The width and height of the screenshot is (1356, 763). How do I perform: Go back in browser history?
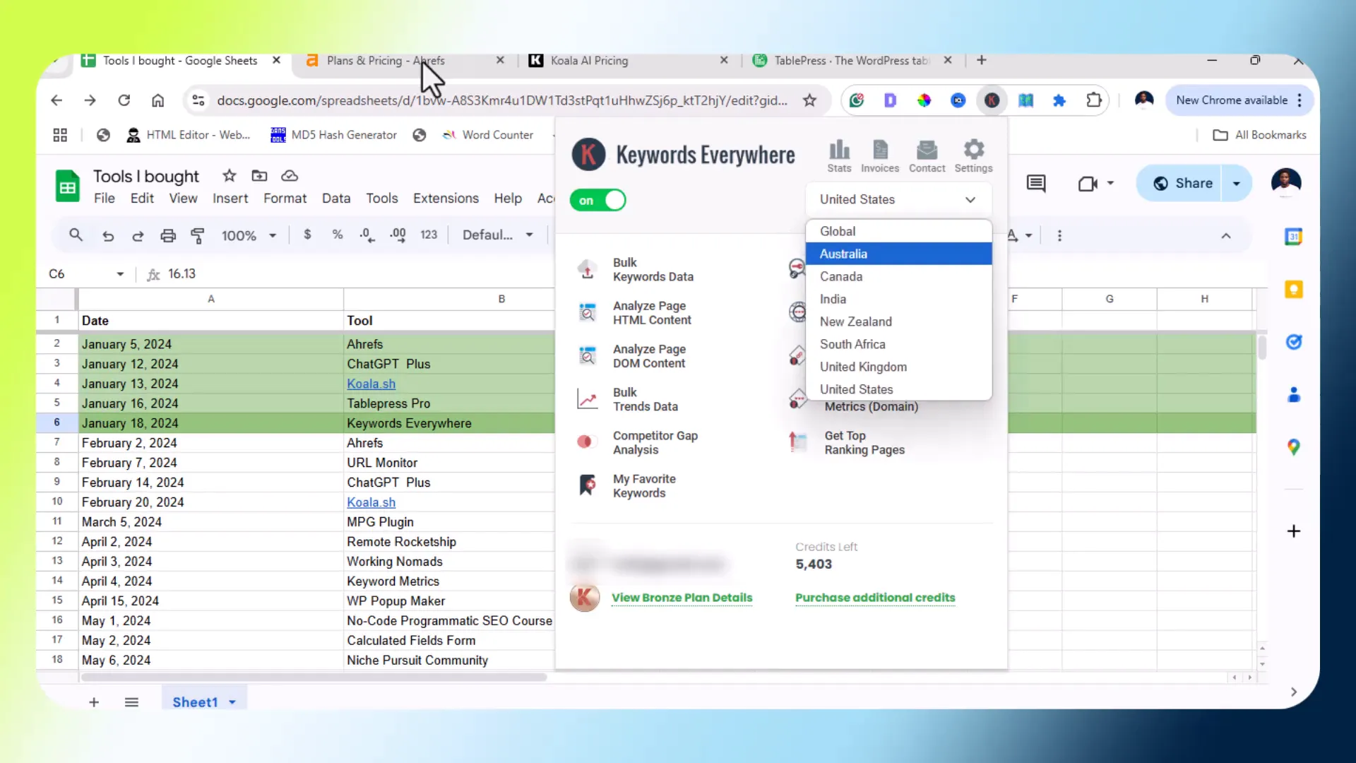[56, 100]
